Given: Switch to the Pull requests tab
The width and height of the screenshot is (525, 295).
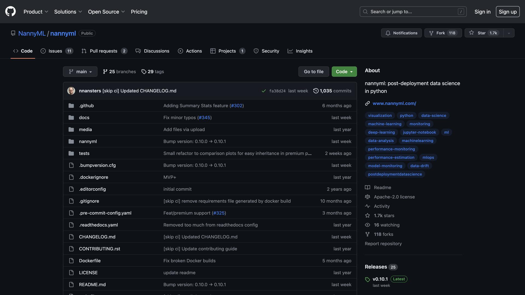Looking at the screenshot, I should coord(104,51).
